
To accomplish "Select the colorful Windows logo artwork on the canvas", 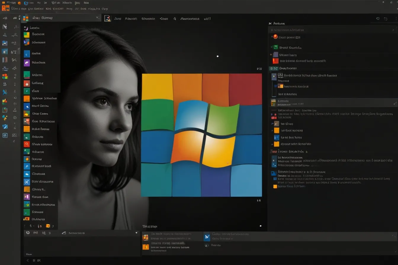I will coord(202,135).
